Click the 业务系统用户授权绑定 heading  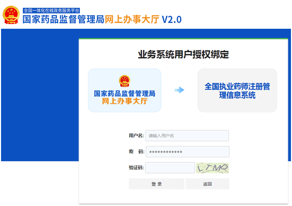tap(183, 54)
